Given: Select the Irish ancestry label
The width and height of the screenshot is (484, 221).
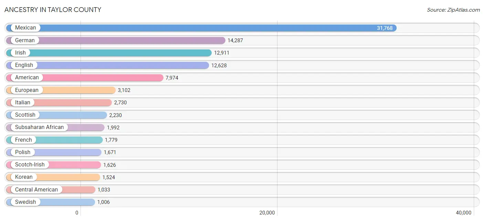Looking at the screenshot, I should click(20, 53).
